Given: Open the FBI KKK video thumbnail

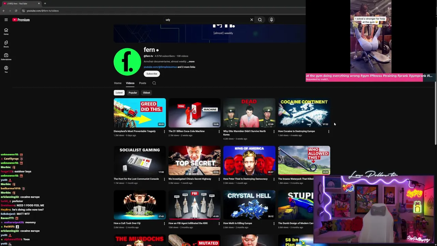Looking at the screenshot, I should [194, 205].
